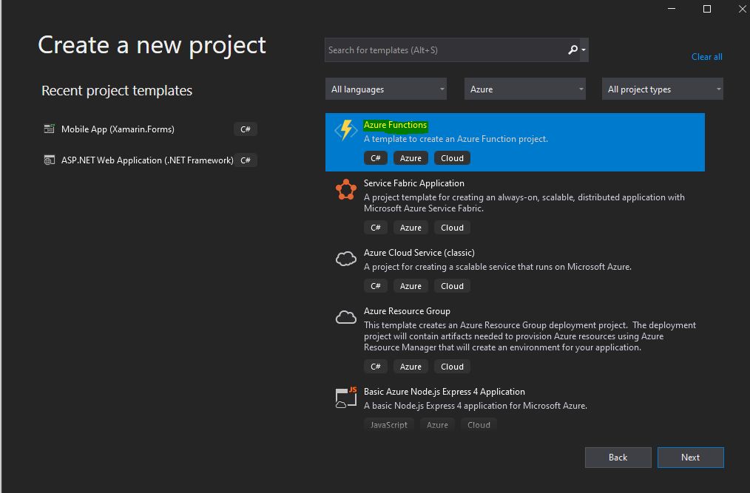The image size is (750, 493).
Task: Open the All languages dropdown
Action: (386, 89)
